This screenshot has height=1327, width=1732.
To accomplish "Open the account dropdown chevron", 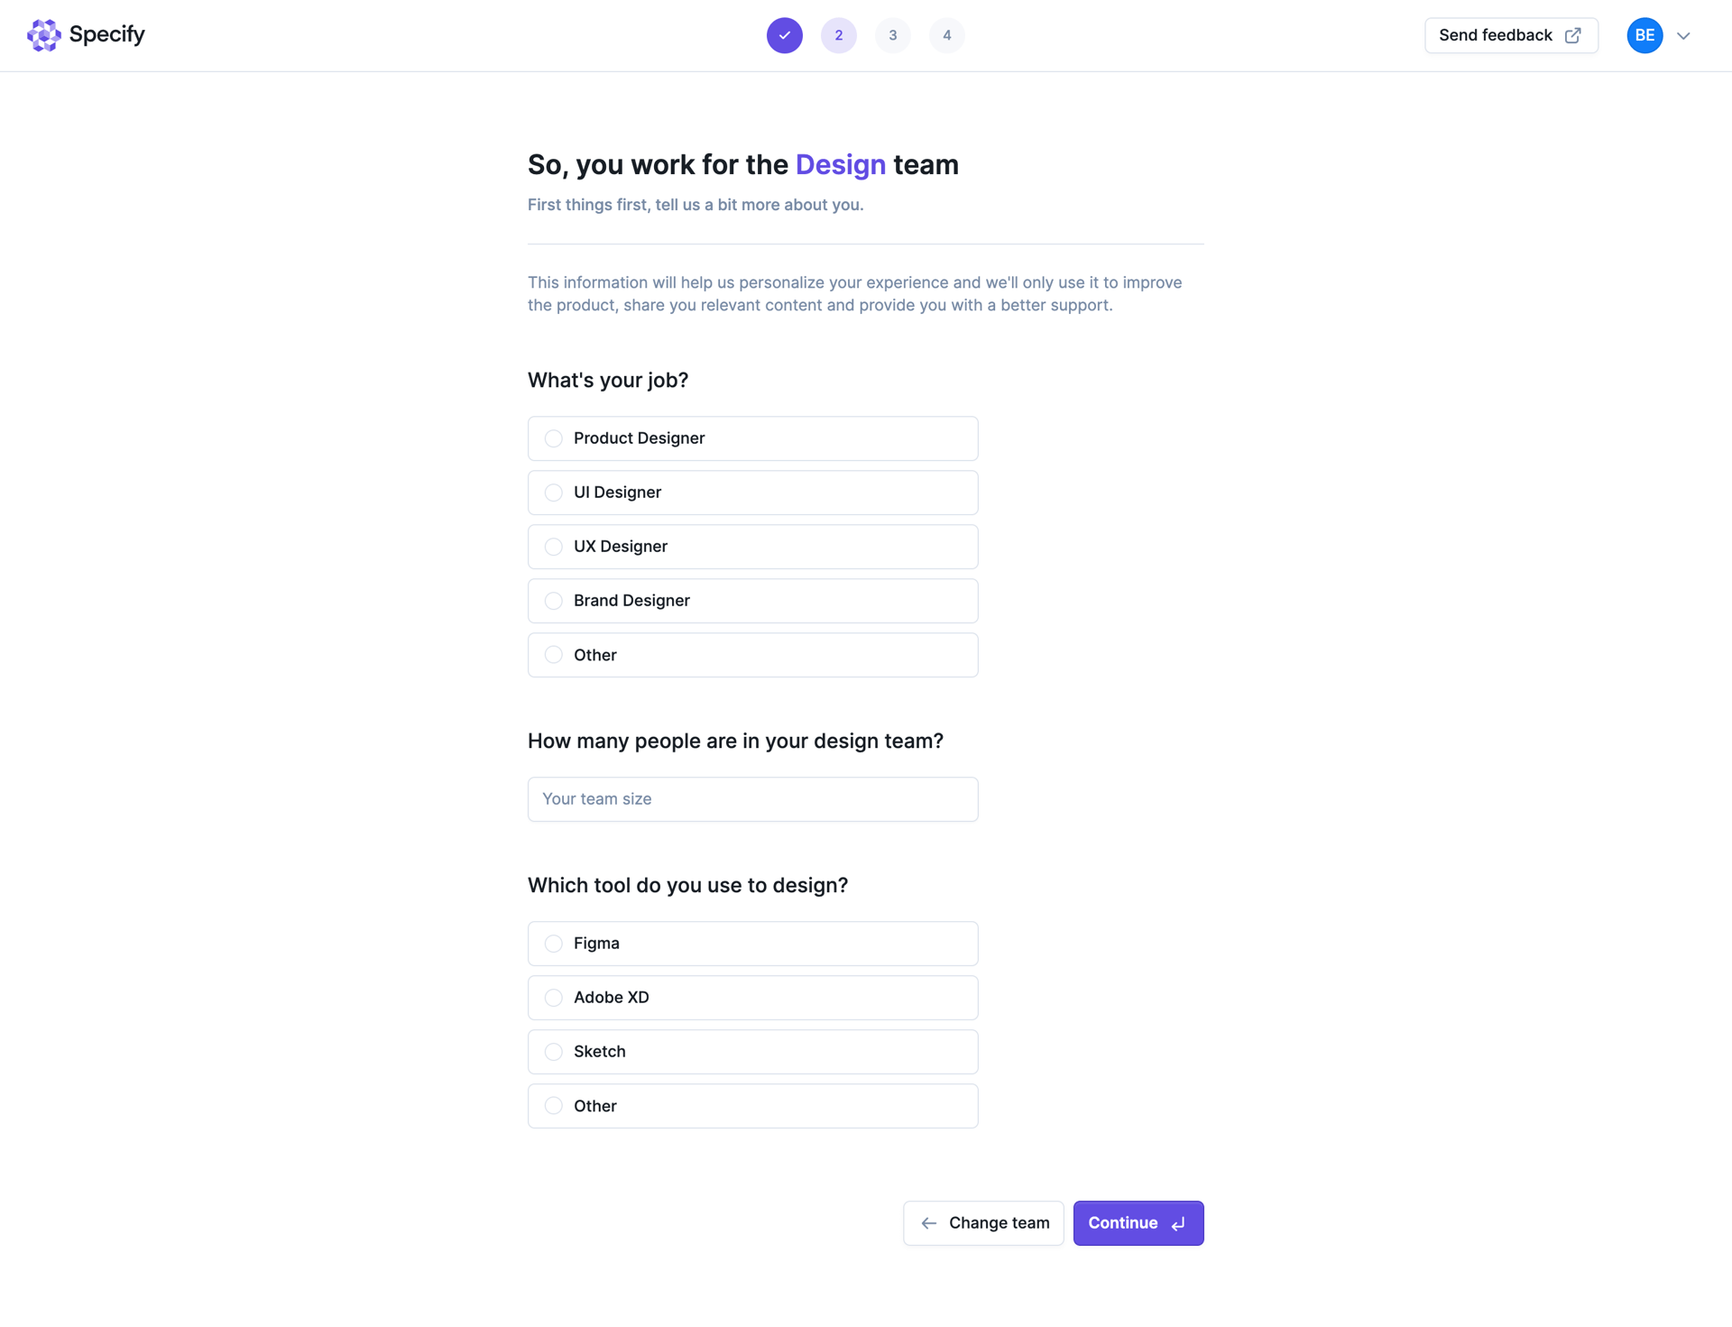I will 1683,35.
